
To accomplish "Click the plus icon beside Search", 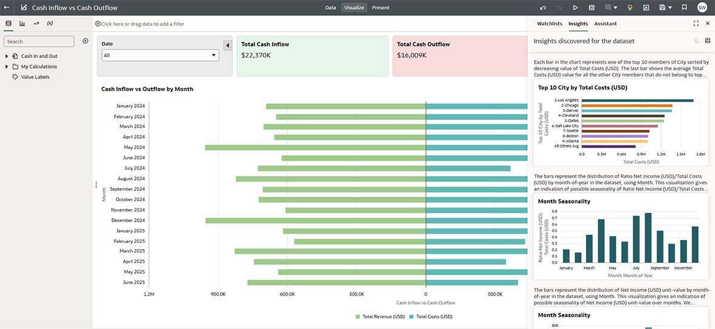I will pyautogui.click(x=85, y=41).
